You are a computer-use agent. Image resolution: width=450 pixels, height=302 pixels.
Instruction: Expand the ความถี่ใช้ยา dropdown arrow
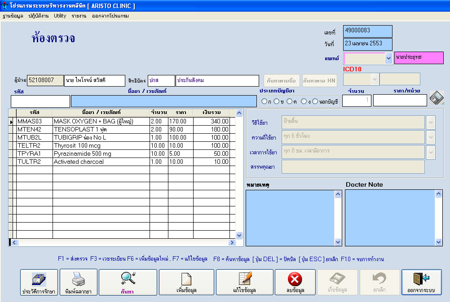[431, 137]
